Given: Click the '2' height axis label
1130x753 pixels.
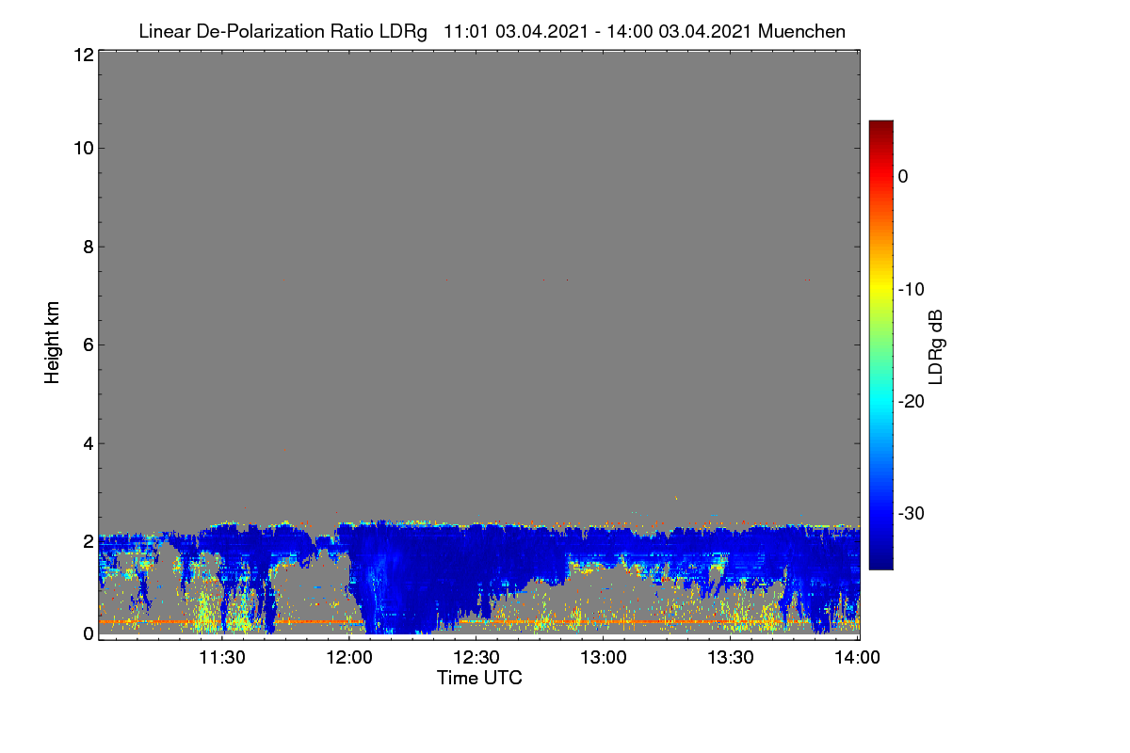Looking at the screenshot, I should (x=87, y=541).
